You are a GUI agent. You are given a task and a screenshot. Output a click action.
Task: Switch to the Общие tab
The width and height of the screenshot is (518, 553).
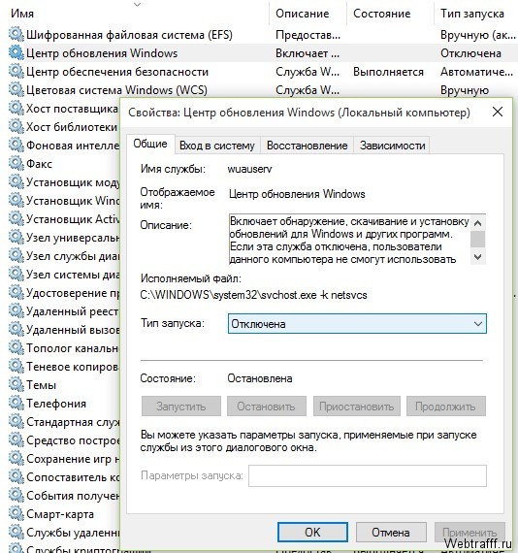coord(150,144)
